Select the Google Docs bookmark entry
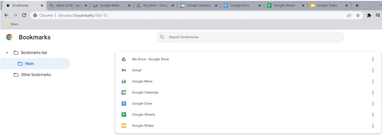Image resolution: width=382 pixels, height=139 pixels. pyautogui.click(x=248, y=104)
